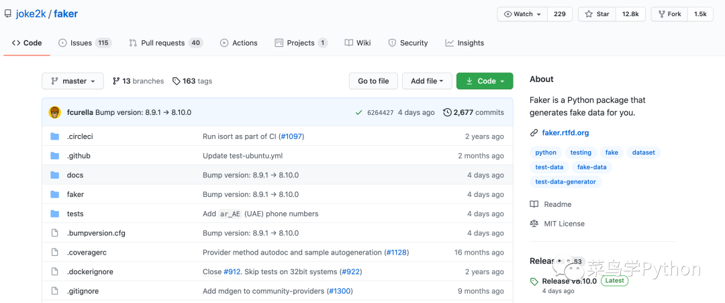Fork the repository
The width and height of the screenshot is (725, 303).
point(669,14)
